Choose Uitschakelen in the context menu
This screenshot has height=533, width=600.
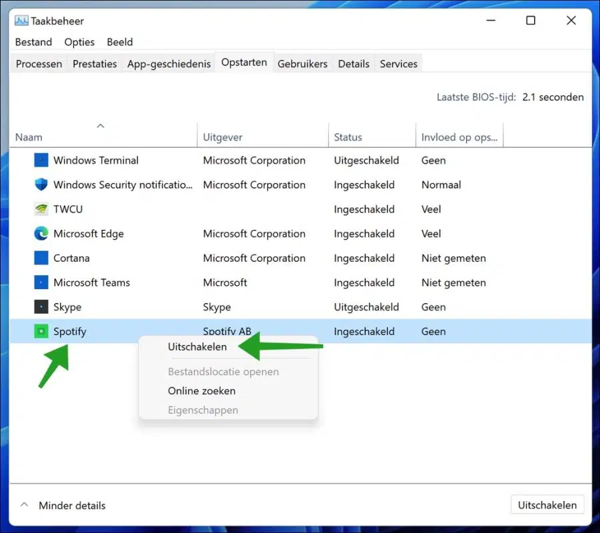pos(197,347)
